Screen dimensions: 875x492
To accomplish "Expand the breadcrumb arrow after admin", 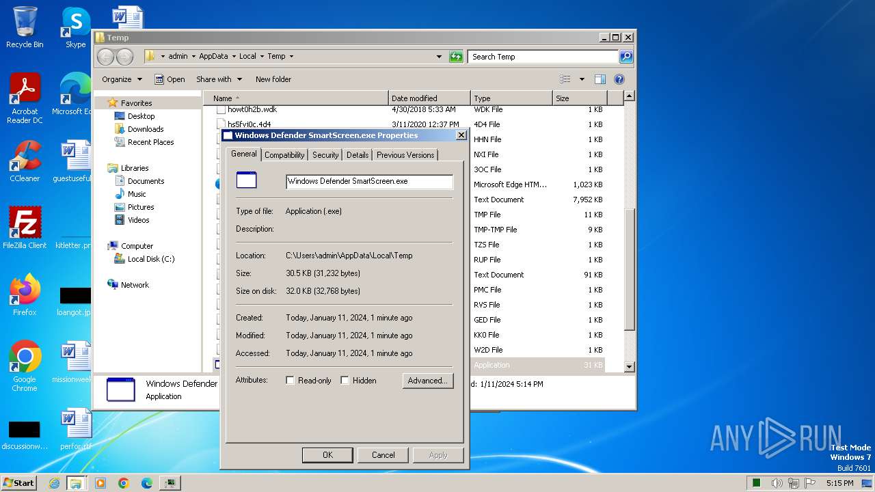I will tap(193, 57).
